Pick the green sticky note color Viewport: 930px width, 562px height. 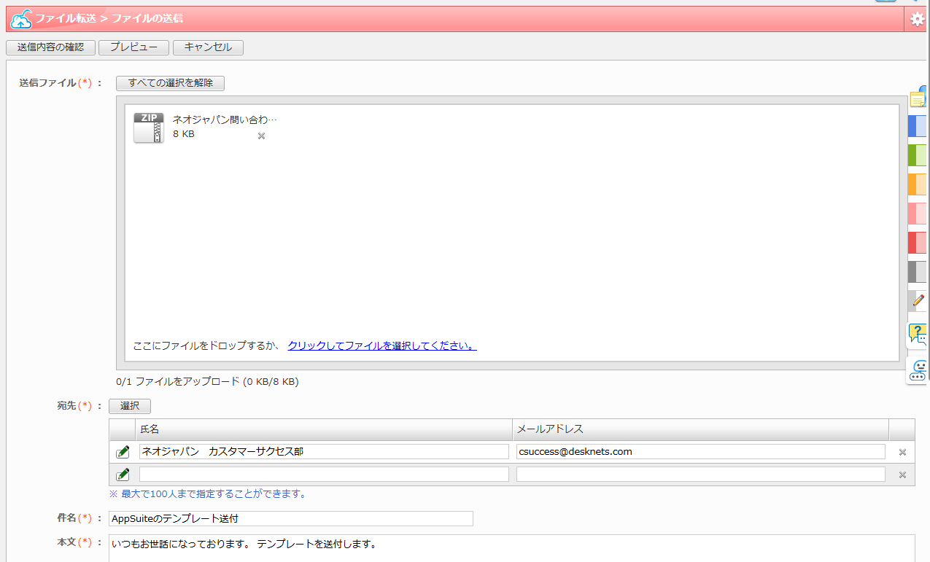(918, 155)
